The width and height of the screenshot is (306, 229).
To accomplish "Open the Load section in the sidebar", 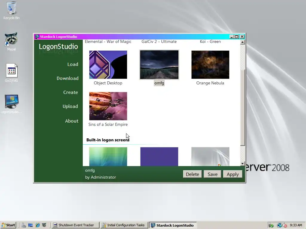I will (x=73, y=64).
